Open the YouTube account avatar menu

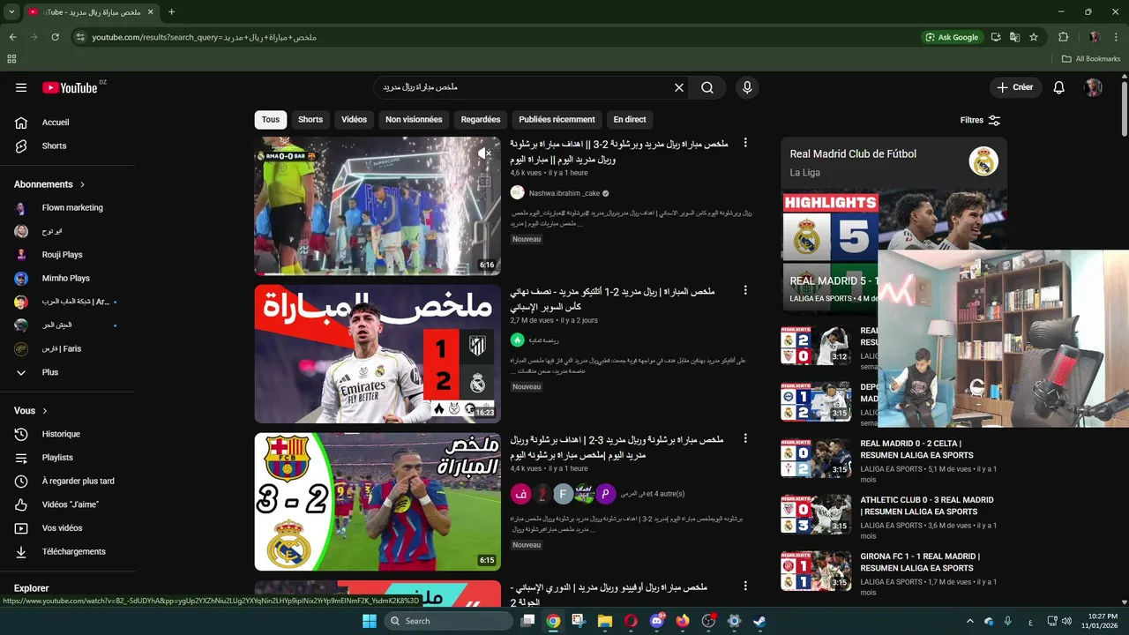click(x=1094, y=87)
